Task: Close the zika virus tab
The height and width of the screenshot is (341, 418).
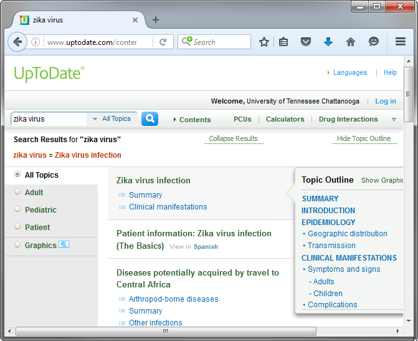Action: 135,20
